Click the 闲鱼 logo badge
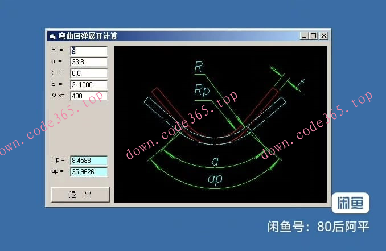 [350, 204]
